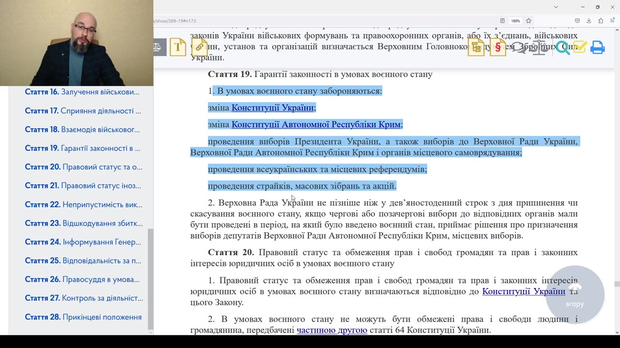The width and height of the screenshot is (620, 348).
Task: Go to Стаття 24 Інформування
Action: (83, 242)
